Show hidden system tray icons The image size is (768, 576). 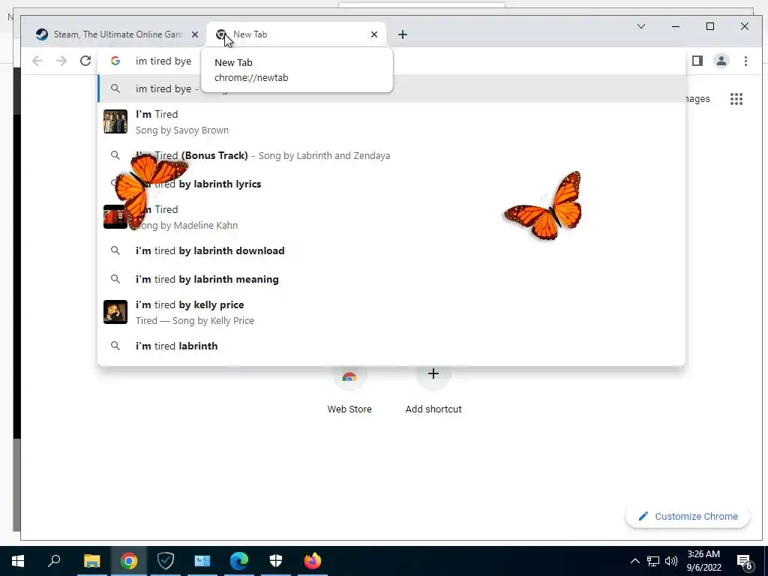click(634, 561)
